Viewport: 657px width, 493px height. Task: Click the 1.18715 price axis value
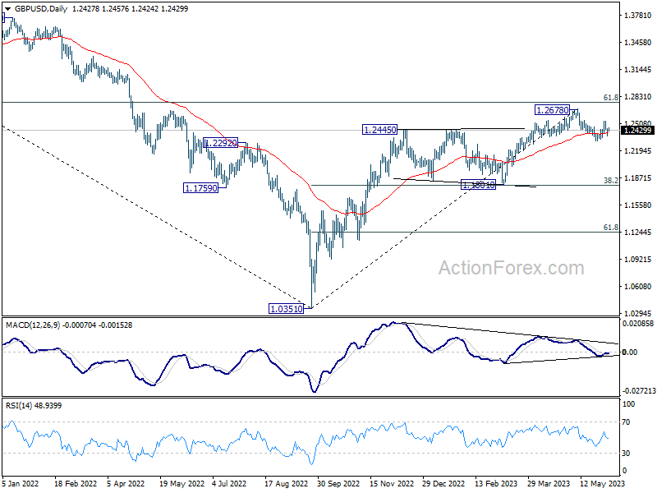click(638, 178)
